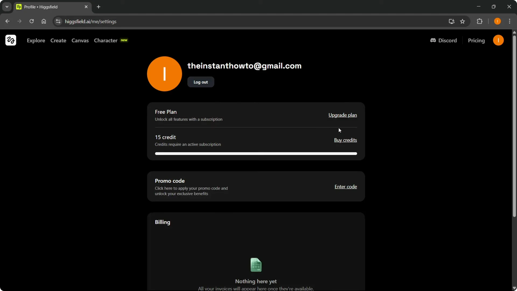Install Higgsfield using the address bar install icon

tap(452, 21)
